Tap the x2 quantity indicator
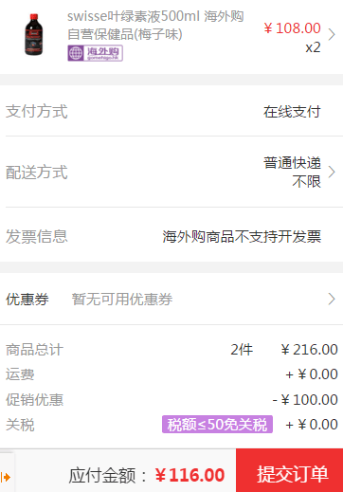Image resolution: width=343 pixels, height=492 pixels. click(313, 47)
